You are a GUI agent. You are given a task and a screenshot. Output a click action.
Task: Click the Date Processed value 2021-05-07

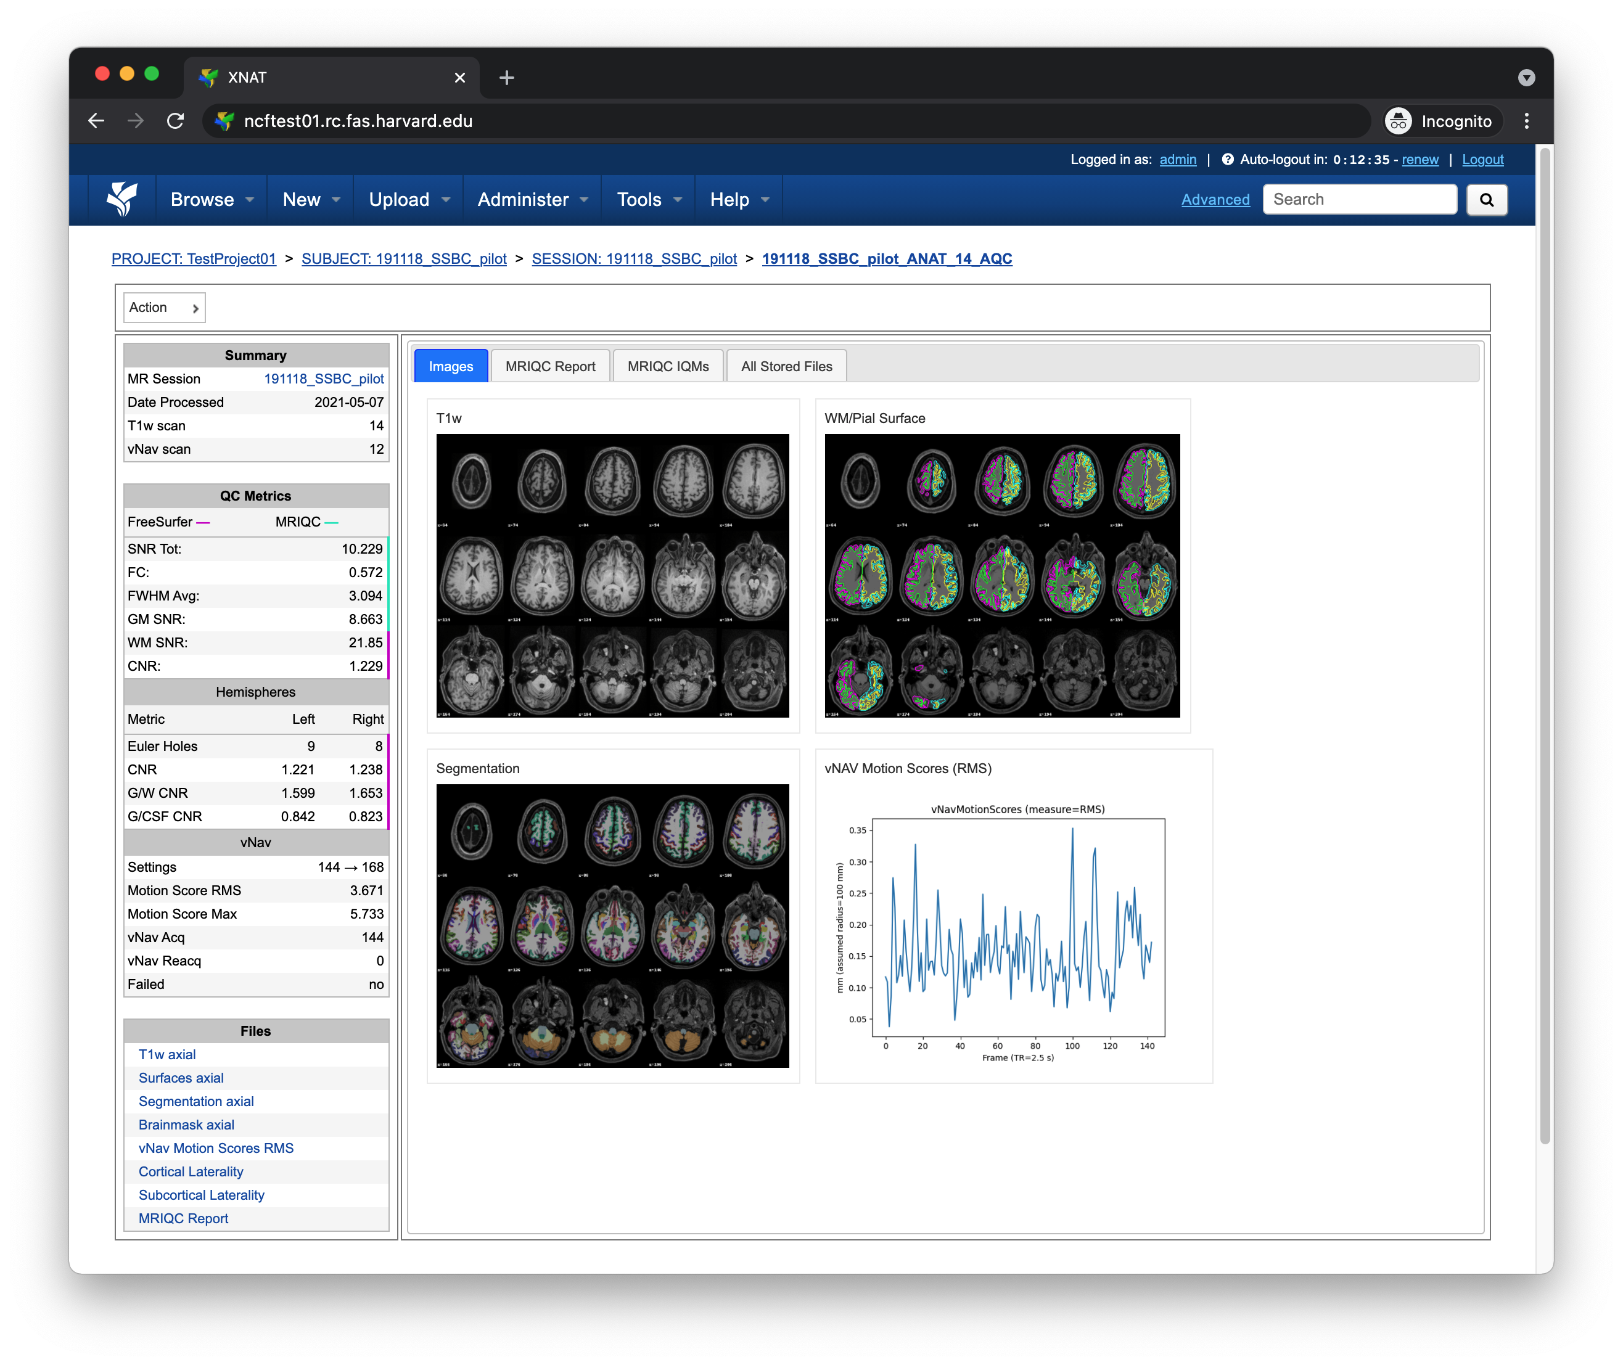pos(348,401)
